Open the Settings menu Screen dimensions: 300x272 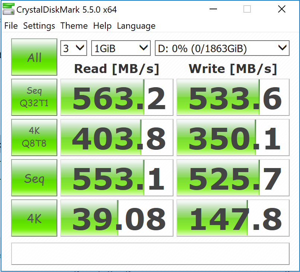point(39,26)
